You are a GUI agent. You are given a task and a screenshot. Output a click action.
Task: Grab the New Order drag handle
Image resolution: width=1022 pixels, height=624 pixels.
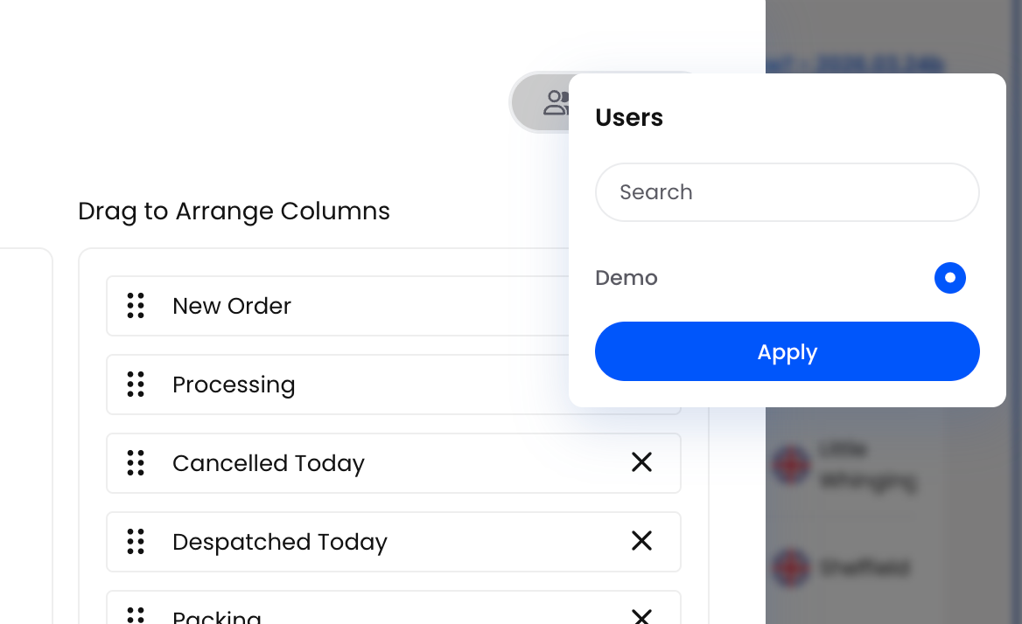click(x=136, y=306)
